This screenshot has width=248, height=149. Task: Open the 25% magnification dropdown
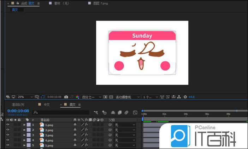coord(25,97)
